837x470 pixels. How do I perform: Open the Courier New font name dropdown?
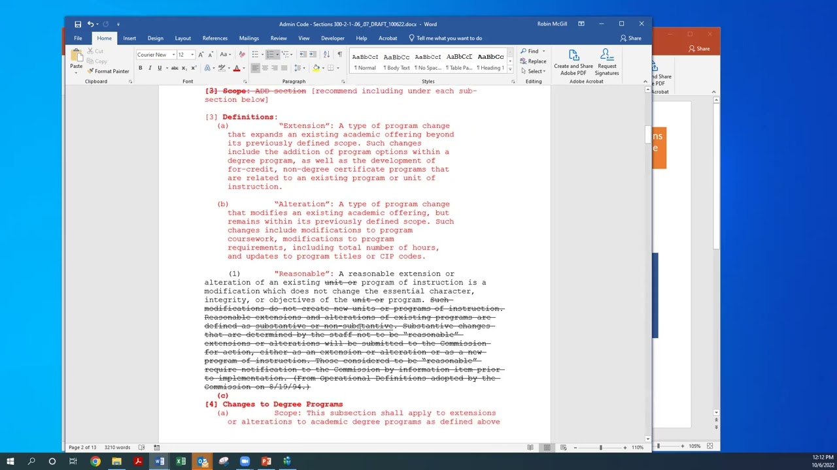point(173,55)
